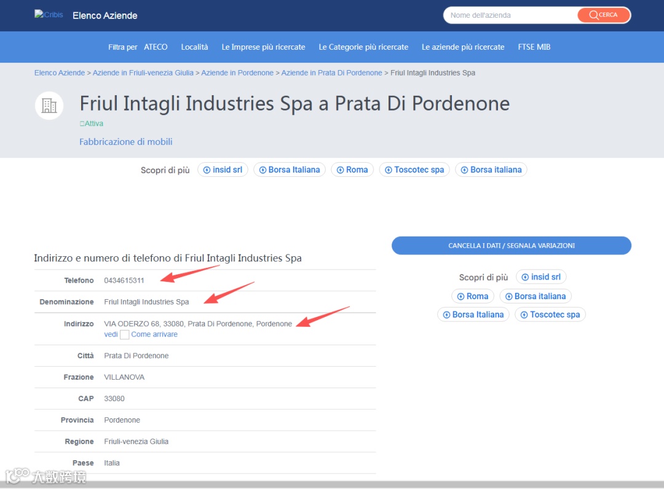Click top insid srl suggestion chip

click(223, 170)
